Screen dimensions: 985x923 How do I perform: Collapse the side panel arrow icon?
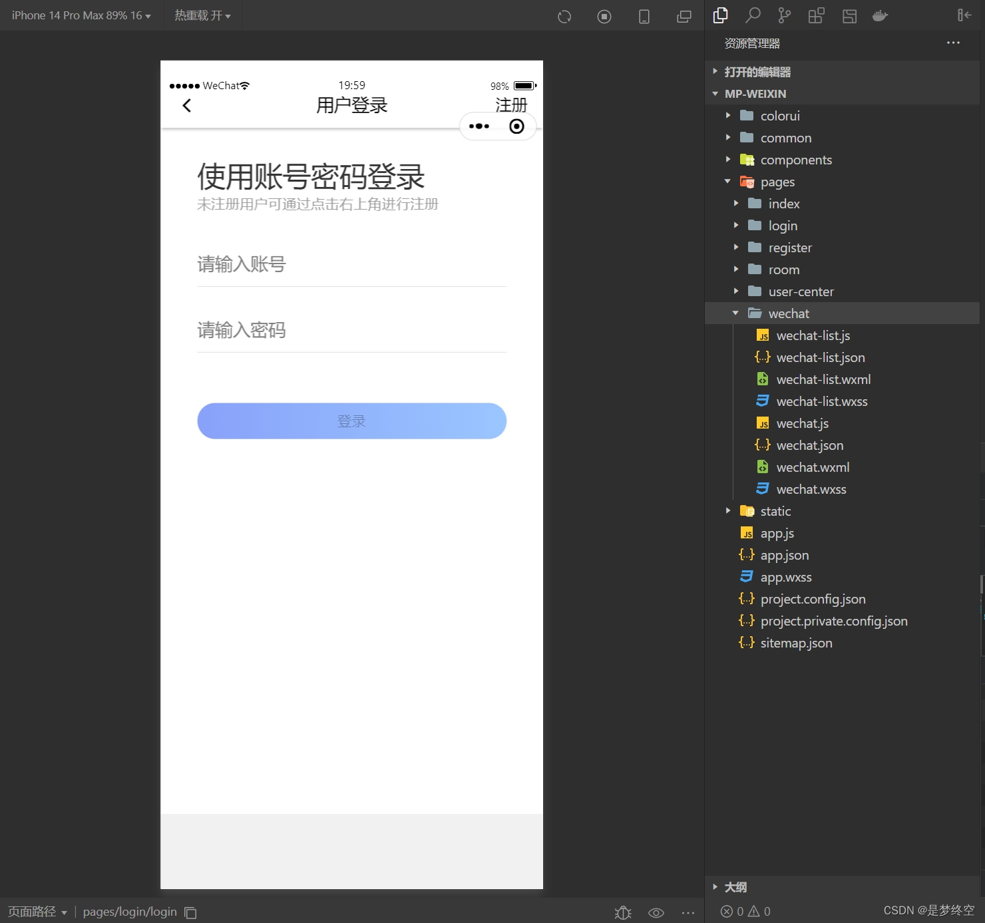[x=964, y=15]
